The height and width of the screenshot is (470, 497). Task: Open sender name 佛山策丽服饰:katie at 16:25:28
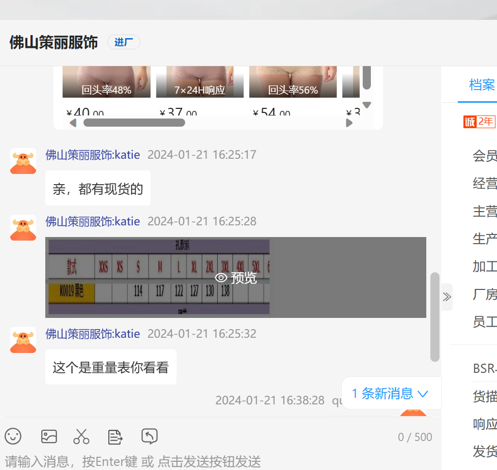pos(93,221)
